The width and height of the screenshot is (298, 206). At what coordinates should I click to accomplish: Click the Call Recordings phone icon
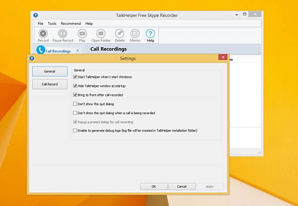41,50
